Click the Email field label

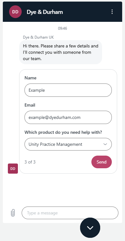pyautogui.click(x=30, y=105)
